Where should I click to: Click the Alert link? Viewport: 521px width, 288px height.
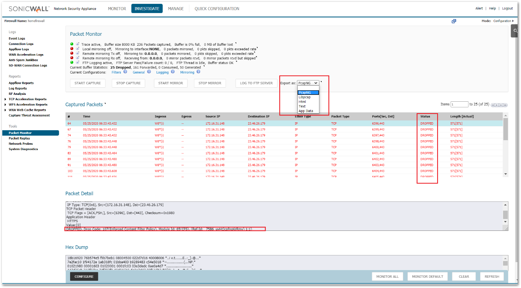pos(479,8)
